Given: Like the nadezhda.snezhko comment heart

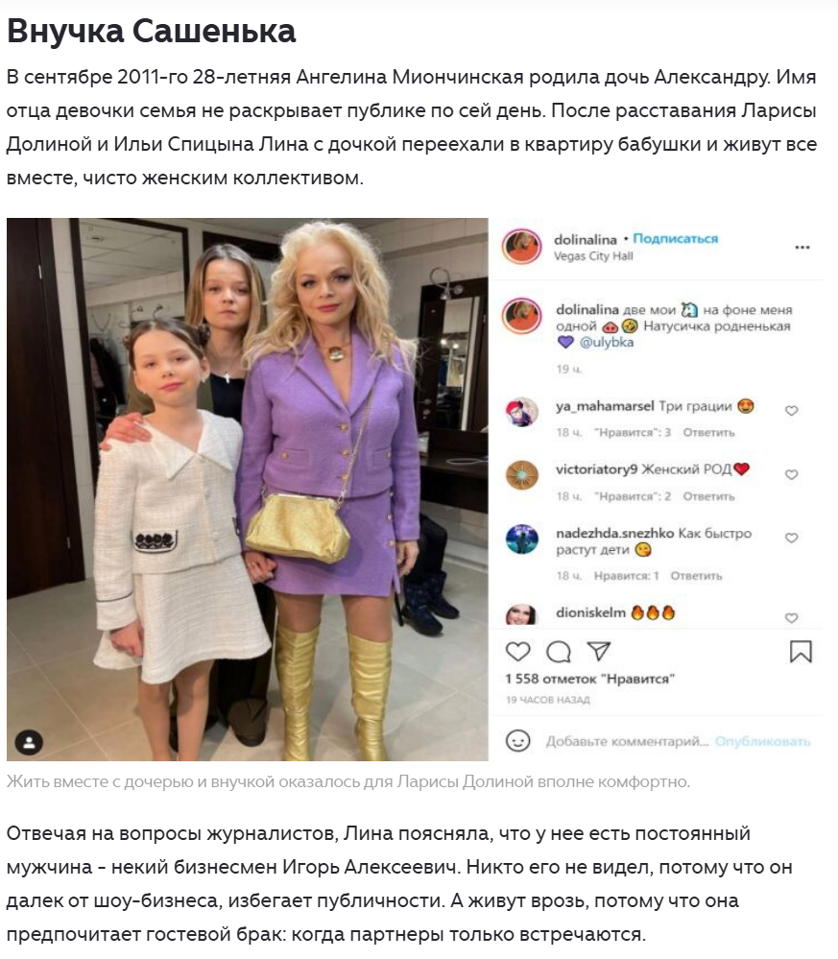Looking at the screenshot, I should point(792,538).
